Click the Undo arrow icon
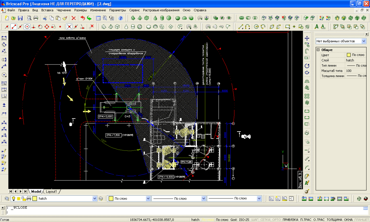Image resolution: width=370 pixels, height=222 pixels. tap(83, 18)
